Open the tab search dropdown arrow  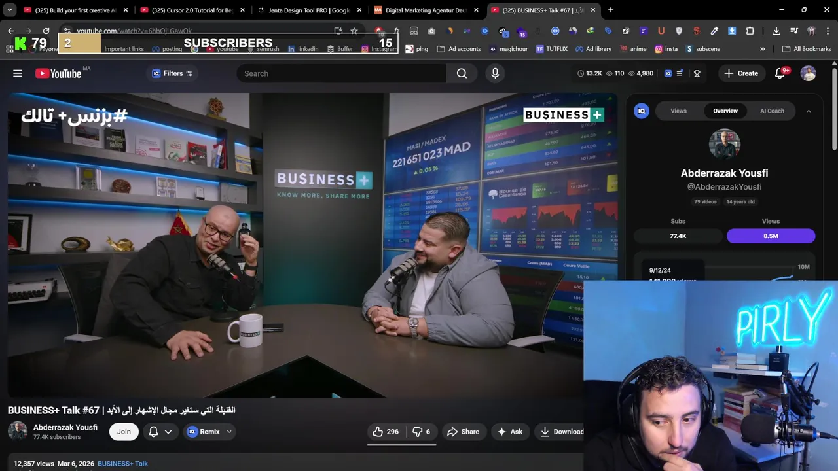[x=9, y=10]
